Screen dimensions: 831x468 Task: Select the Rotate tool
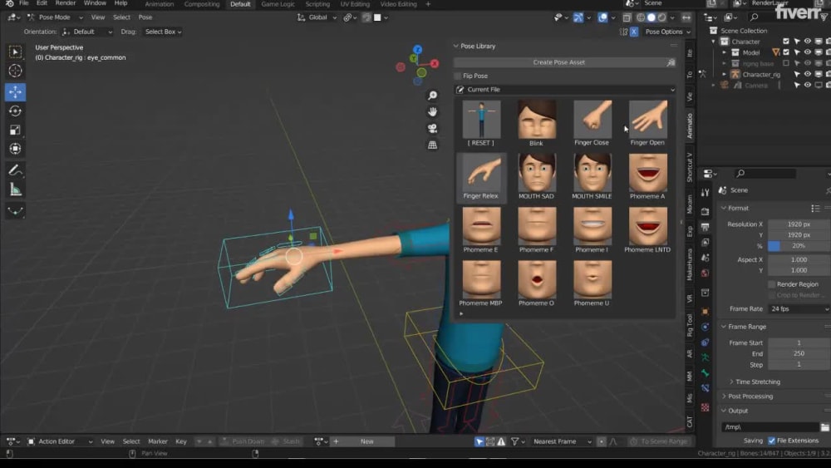tap(15, 111)
